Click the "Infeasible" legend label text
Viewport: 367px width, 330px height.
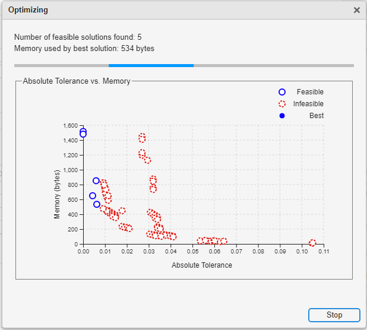[x=308, y=104]
